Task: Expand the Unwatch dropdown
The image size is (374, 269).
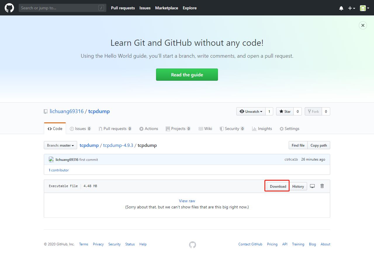Action: (251, 111)
